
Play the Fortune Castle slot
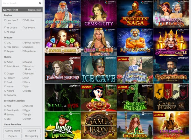point(171,42)
